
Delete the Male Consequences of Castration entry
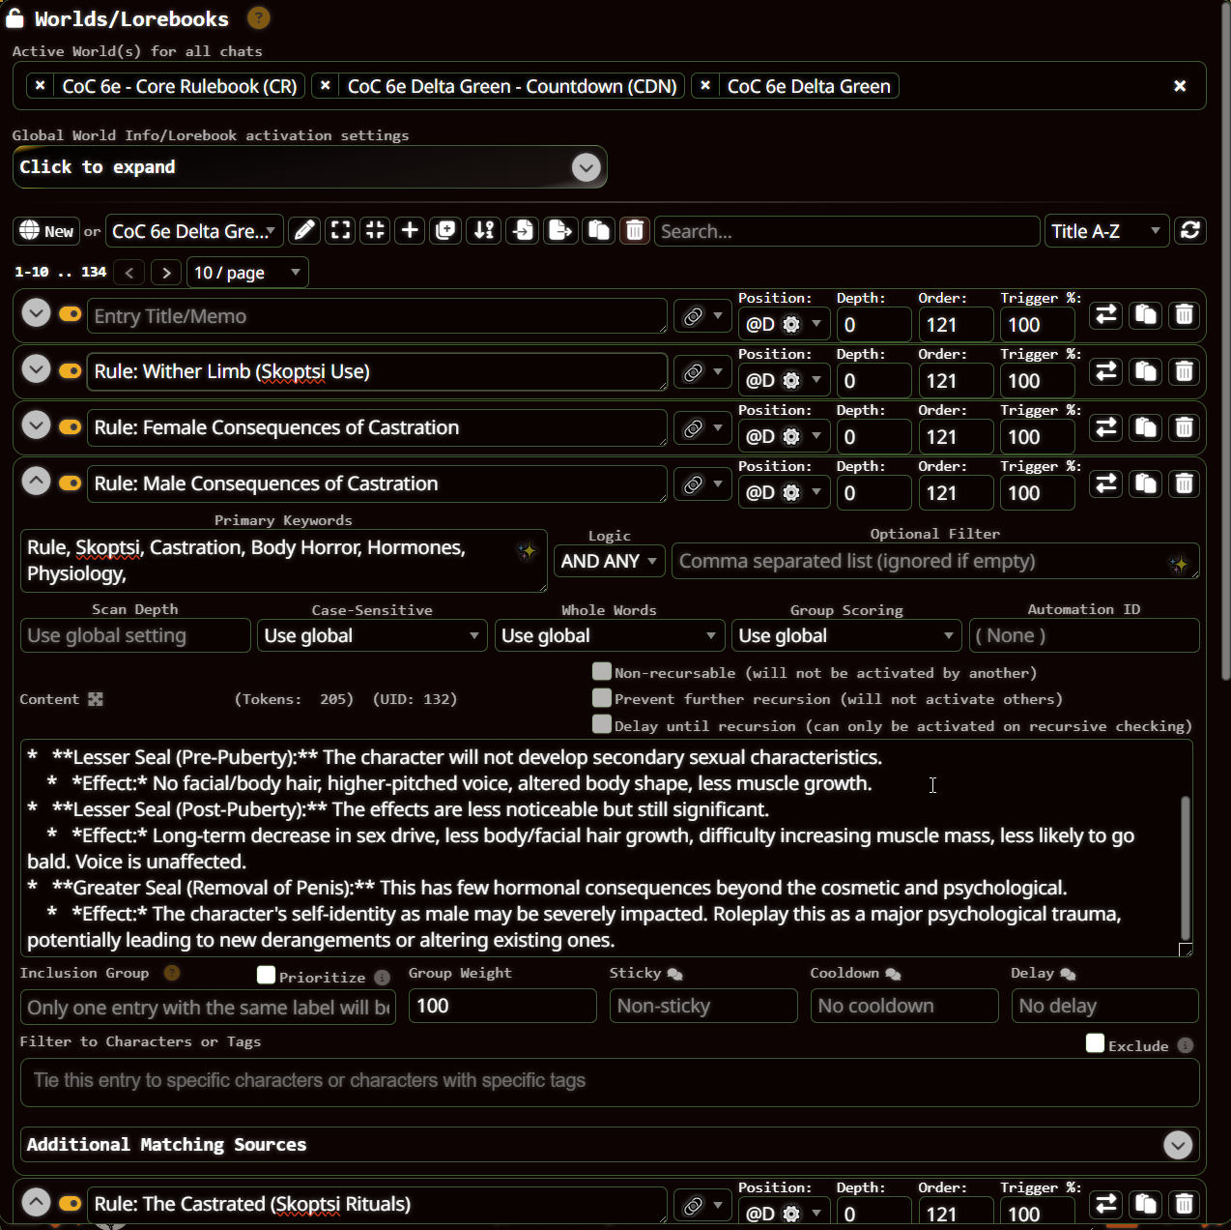coord(1184,483)
